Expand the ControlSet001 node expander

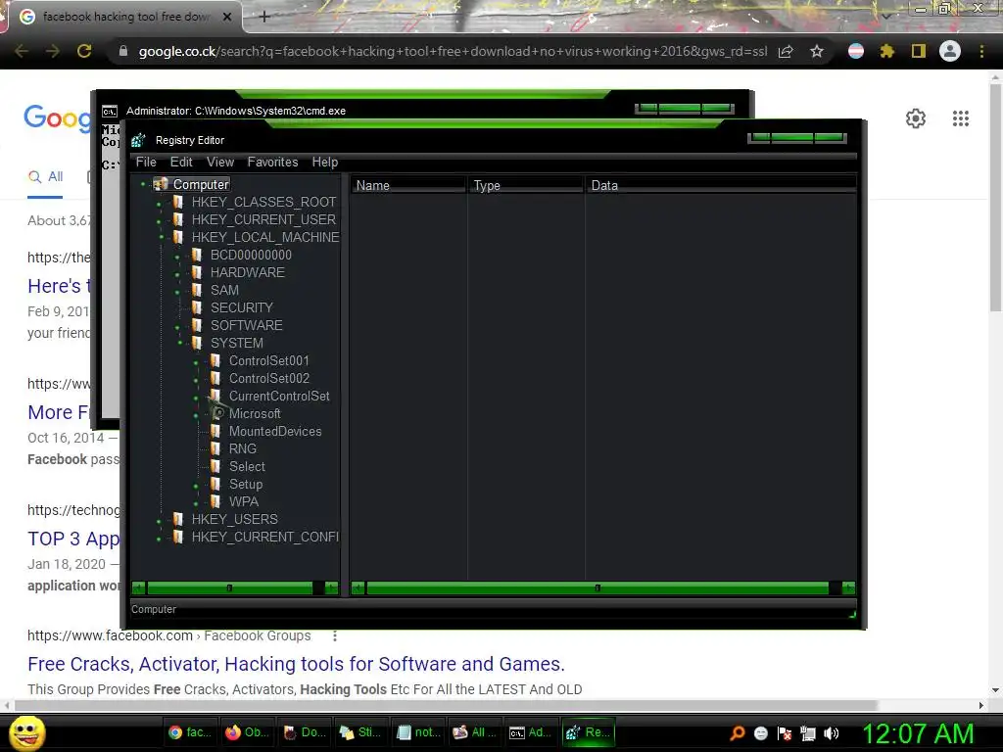coord(196,362)
